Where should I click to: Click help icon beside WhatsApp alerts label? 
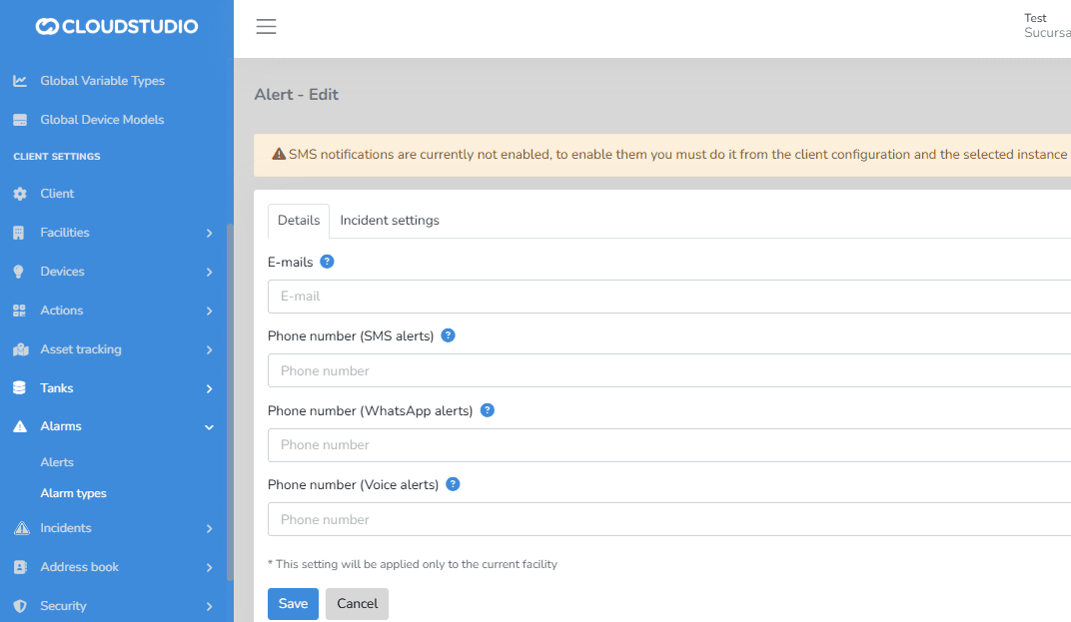[x=488, y=410]
